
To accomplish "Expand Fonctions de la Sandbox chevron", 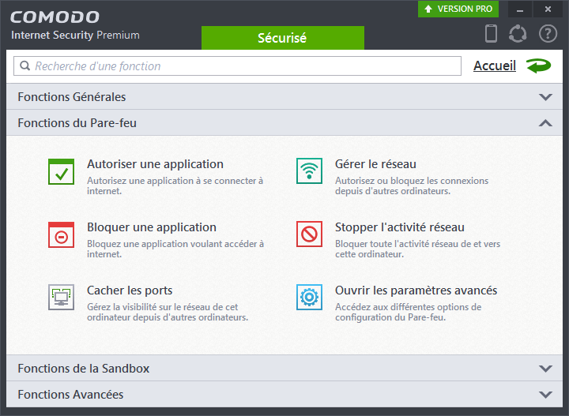I will pyautogui.click(x=545, y=369).
